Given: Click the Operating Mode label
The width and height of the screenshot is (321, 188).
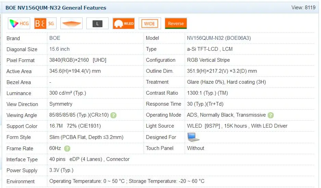Looking at the screenshot, I should 163,115.
